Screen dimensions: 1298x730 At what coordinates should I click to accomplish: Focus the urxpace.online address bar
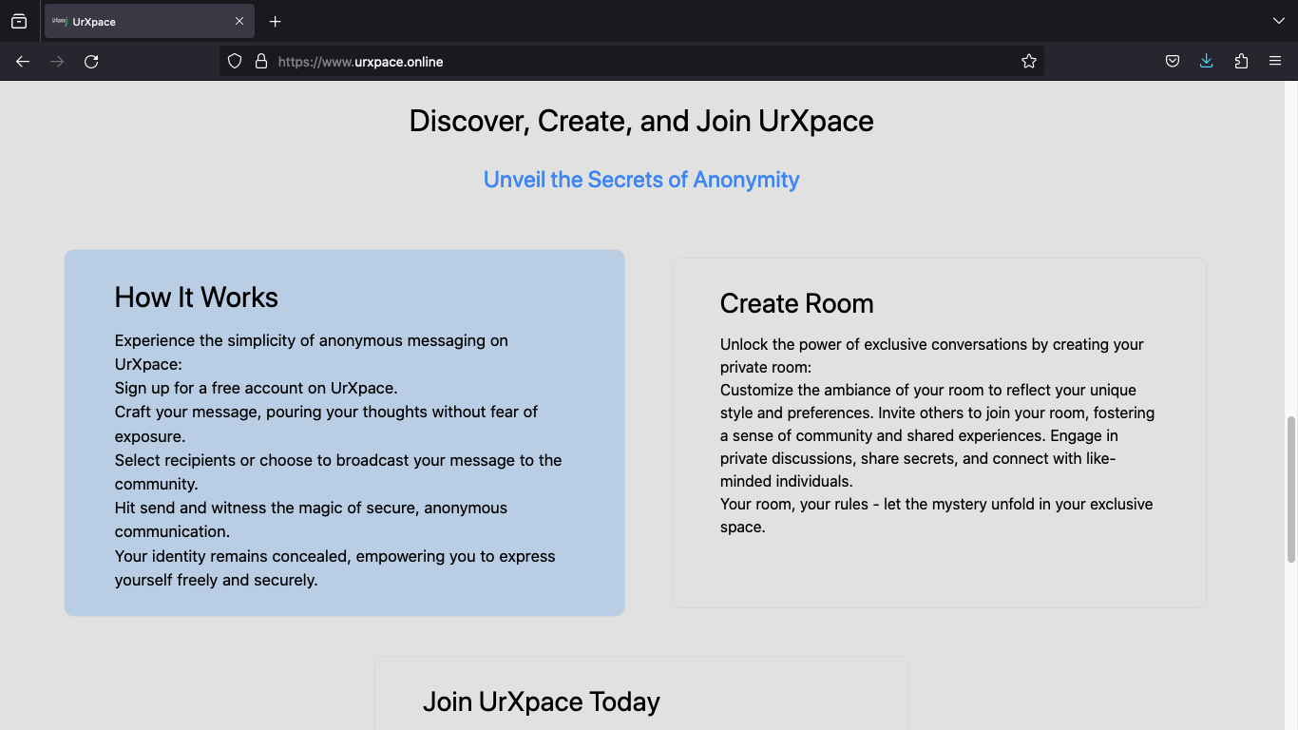click(632, 62)
